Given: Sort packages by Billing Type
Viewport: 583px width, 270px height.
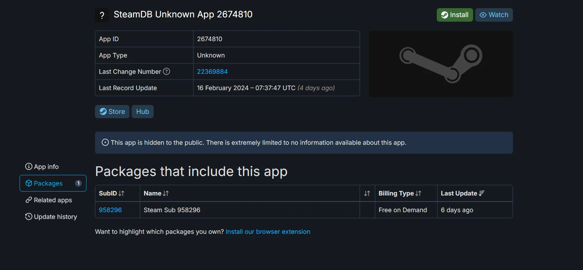Looking at the screenshot, I should [400, 193].
